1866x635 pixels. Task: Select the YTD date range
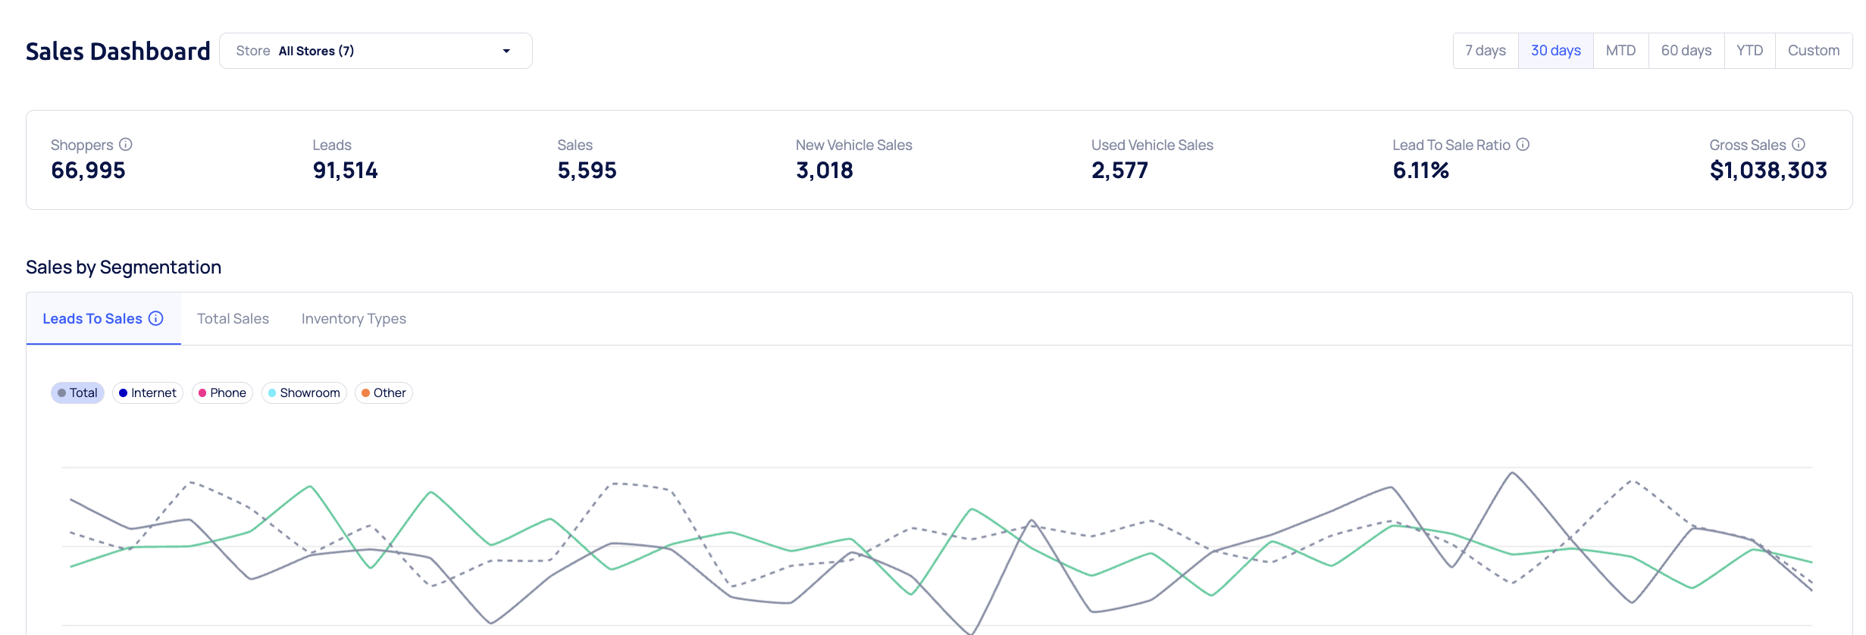1749,51
